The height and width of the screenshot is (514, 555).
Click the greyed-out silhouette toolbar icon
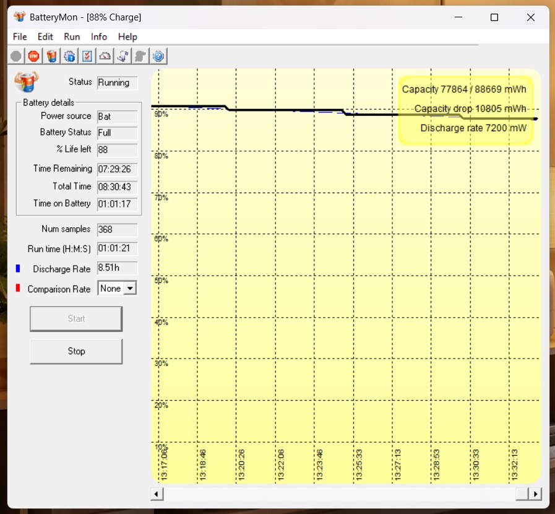tap(140, 56)
